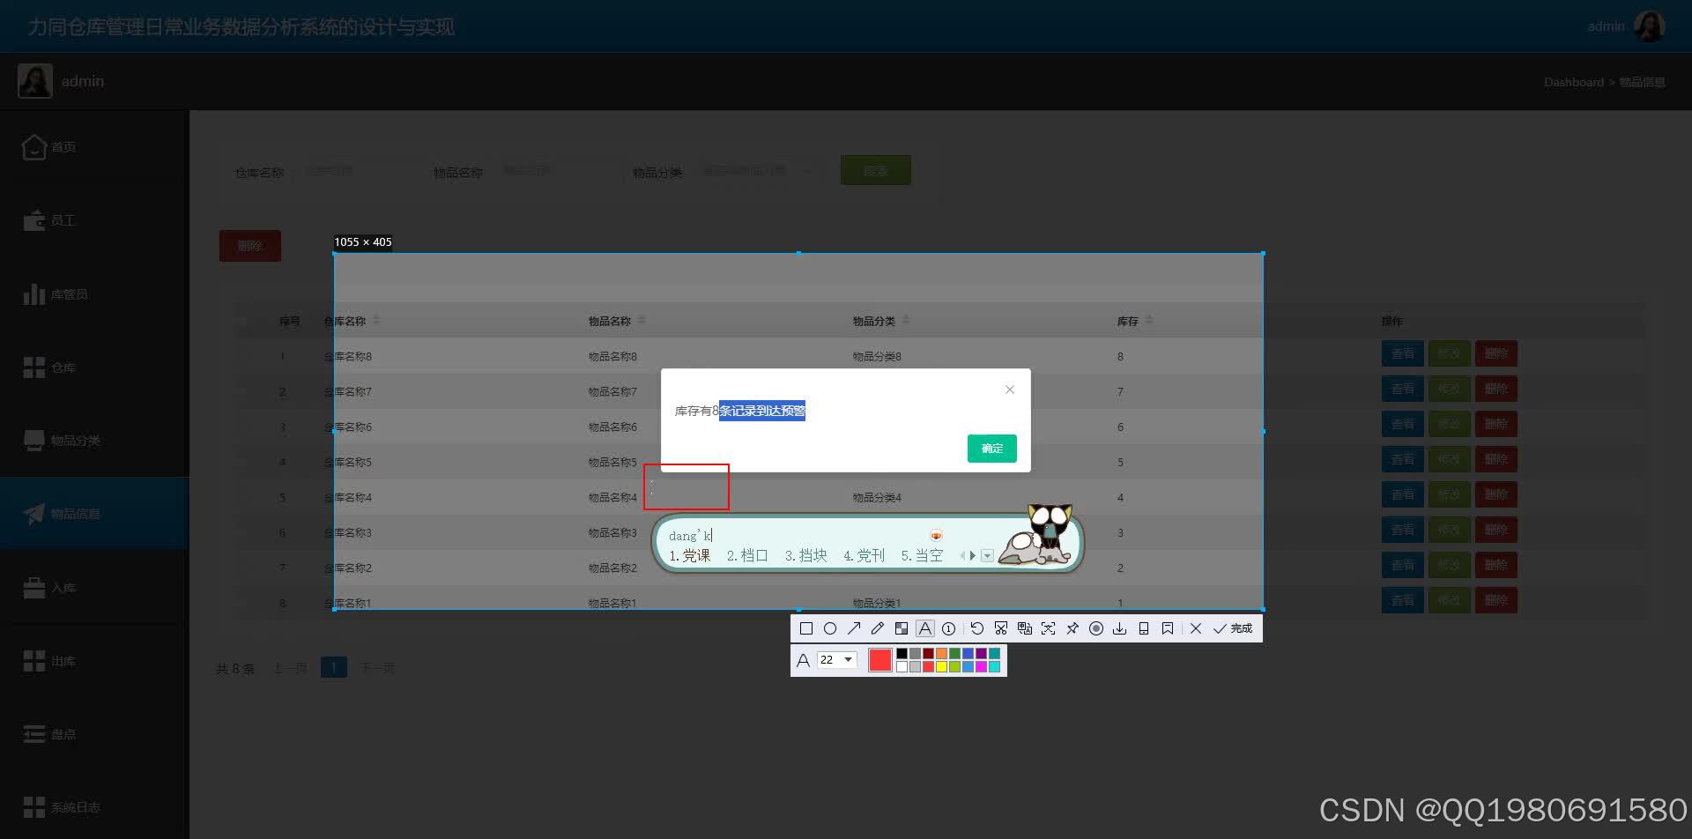Viewport: 1692px width, 839px height.
Task: Open 入库 in the sidebar
Action: 94,588
